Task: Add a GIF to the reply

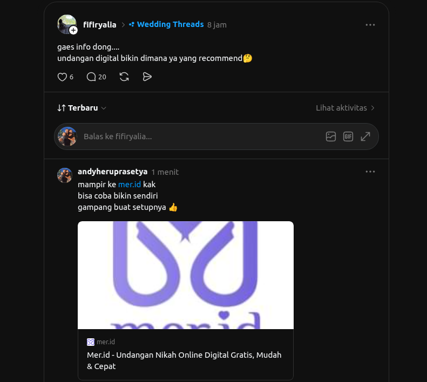Action: (x=348, y=137)
